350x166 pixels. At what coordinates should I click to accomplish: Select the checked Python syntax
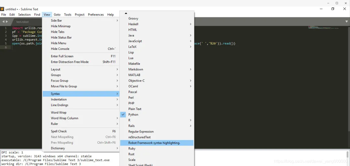tap(157, 115)
